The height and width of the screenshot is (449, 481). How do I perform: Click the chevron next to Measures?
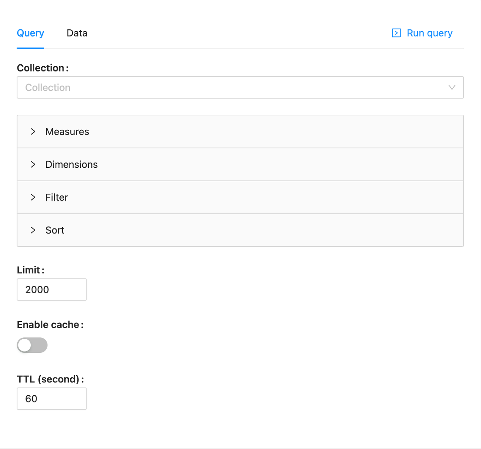pyautogui.click(x=33, y=132)
